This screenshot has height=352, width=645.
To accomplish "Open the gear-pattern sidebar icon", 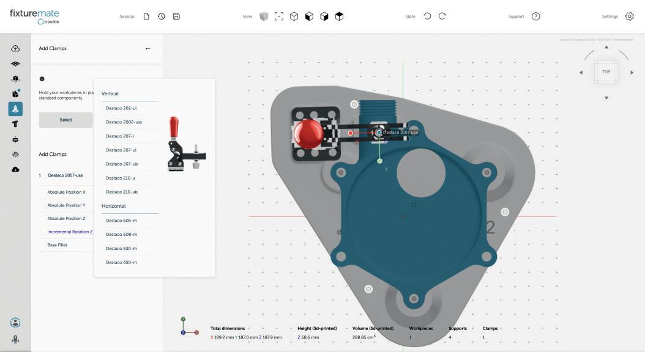I will point(15,155).
